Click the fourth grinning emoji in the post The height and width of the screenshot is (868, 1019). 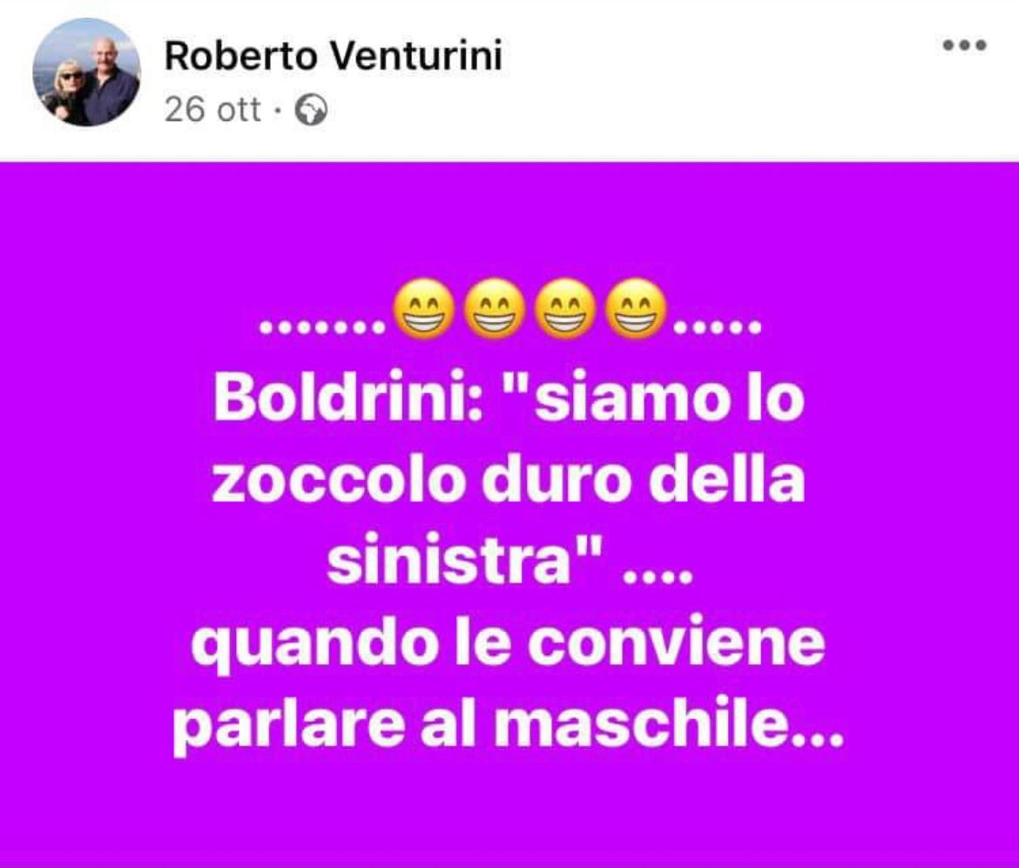[635, 309]
